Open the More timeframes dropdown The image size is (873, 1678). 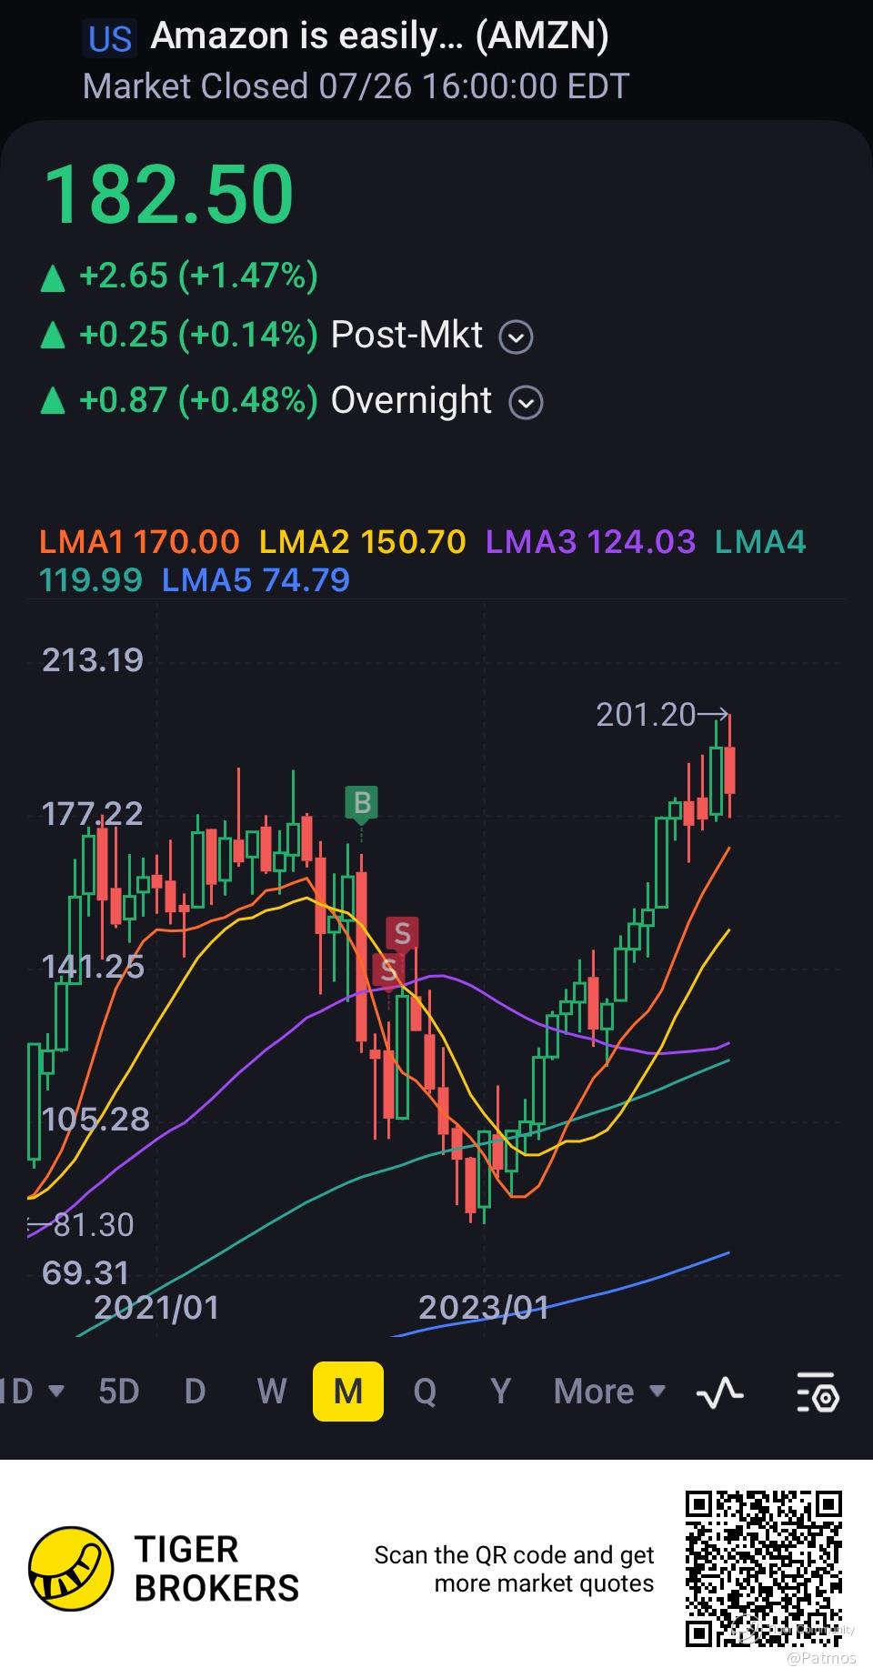click(609, 1392)
